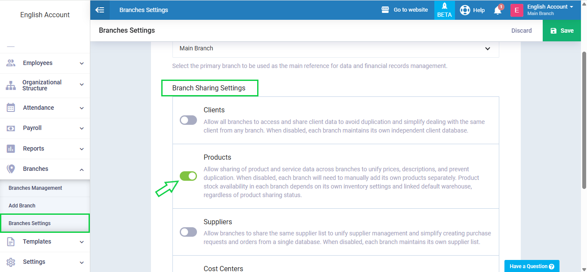
Task: Click the Employees sidebar icon
Action: click(x=11, y=63)
